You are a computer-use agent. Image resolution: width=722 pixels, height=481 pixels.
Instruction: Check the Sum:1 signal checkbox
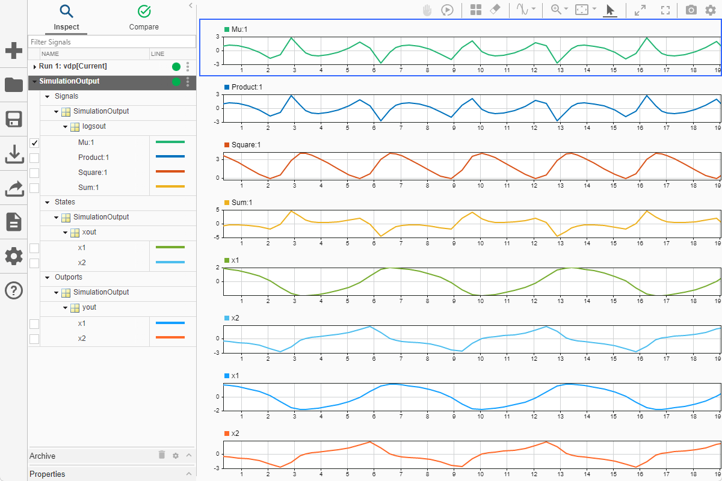pos(34,188)
